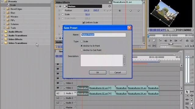The width and height of the screenshot is (195, 109).
Task: Go to next Position keyframe arrow
Action: coord(110,11)
